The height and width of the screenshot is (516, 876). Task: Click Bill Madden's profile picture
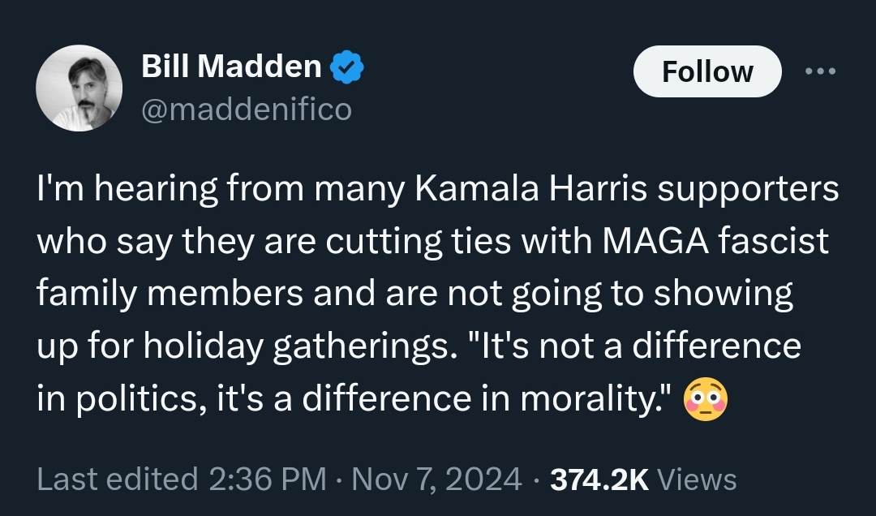tap(79, 88)
